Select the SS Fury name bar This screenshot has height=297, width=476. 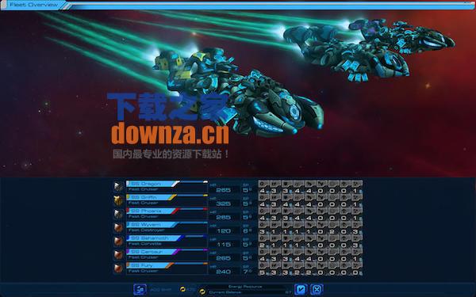150,265
